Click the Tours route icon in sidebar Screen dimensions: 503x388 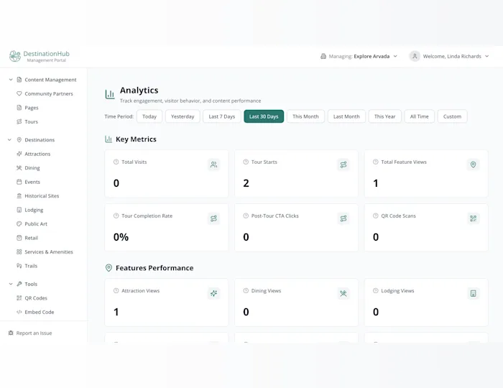point(19,121)
